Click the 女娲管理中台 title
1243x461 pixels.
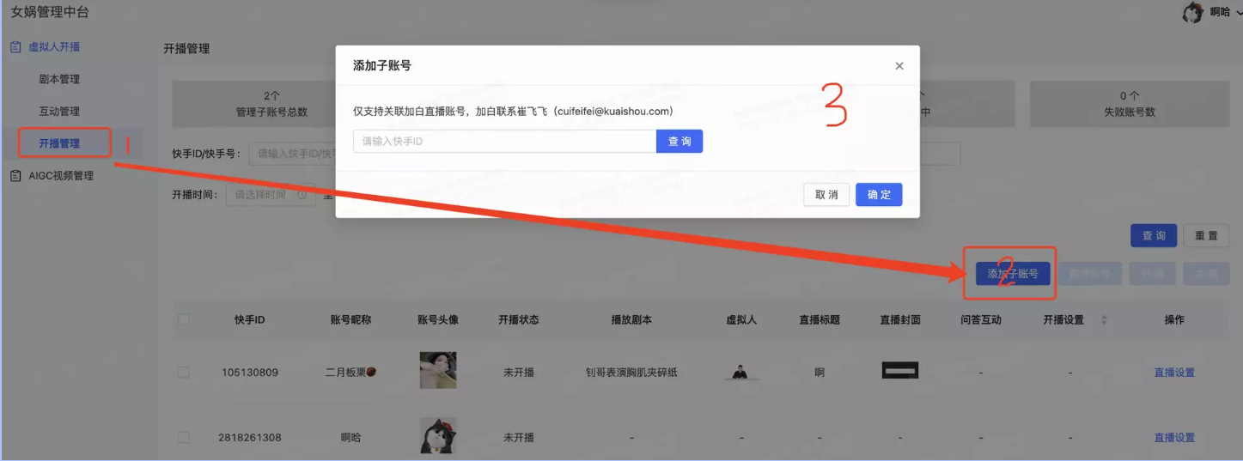point(50,13)
